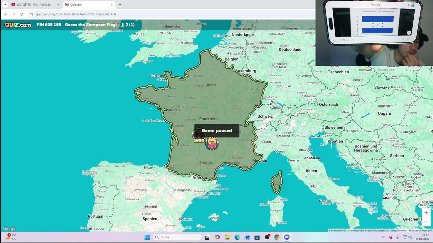Screen dimensions: 433x243
Task: Open the player count icon showing 2 (1)
Action: coord(128,25)
